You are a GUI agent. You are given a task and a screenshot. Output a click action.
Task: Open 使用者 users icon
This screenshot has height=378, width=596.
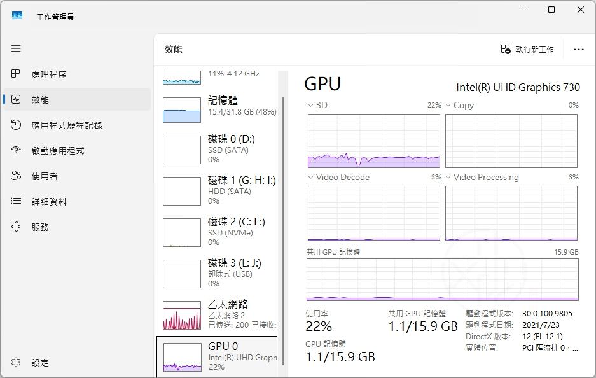point(16,176)
